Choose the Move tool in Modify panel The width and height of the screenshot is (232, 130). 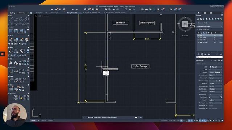click(11, 51)
